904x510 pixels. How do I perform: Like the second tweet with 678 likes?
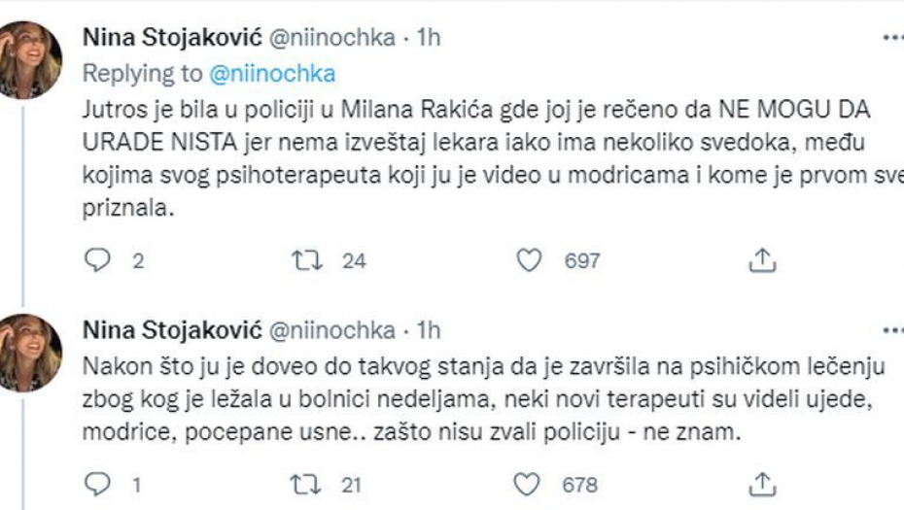pyautogui.click(x=527, y=483)
